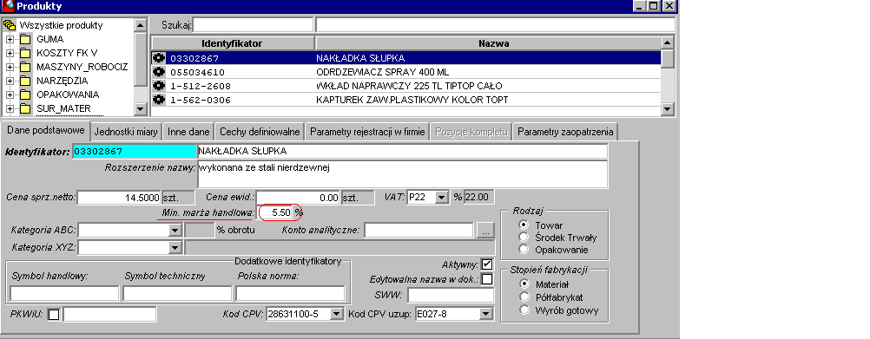Select the Opakowanie radio button
The width and height of the screenshot is (870, 339).
tap(524, 250)
